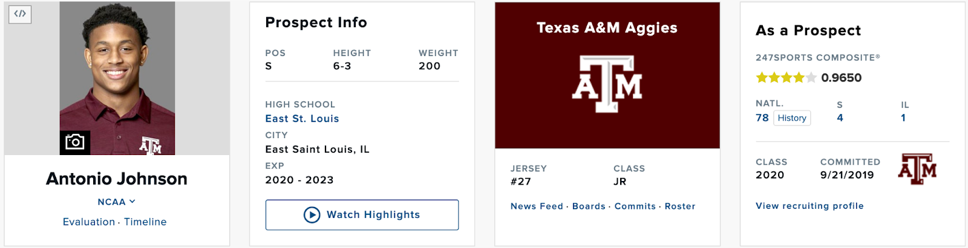Image resolution: width=968 pixels, height=248 pixels.
Task: Click the play icon in Watch Highlights
Action: pos(312,215)
